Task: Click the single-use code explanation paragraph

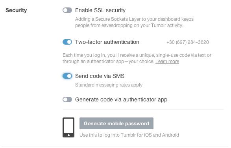Action: point(137,58)
